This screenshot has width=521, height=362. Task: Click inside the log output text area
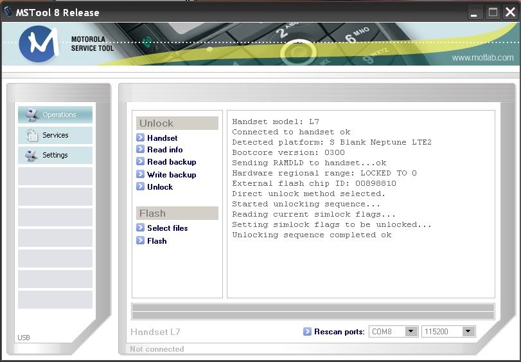(x=360, y=270)
